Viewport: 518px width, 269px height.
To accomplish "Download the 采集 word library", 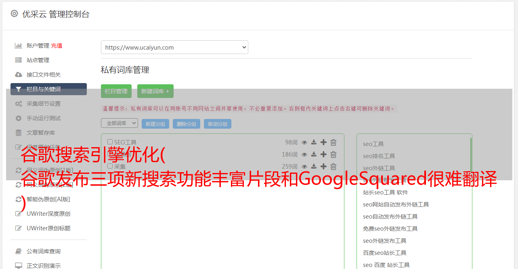I will (x=314, y=166).
